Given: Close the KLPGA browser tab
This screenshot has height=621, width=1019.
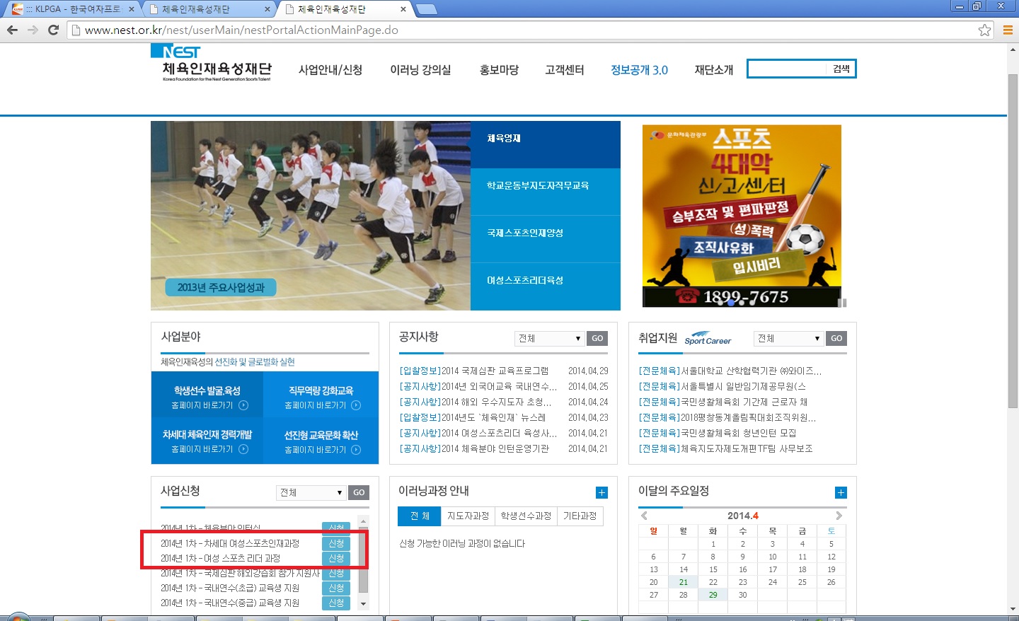Looking at the screenshot, I should click(132, 9).
